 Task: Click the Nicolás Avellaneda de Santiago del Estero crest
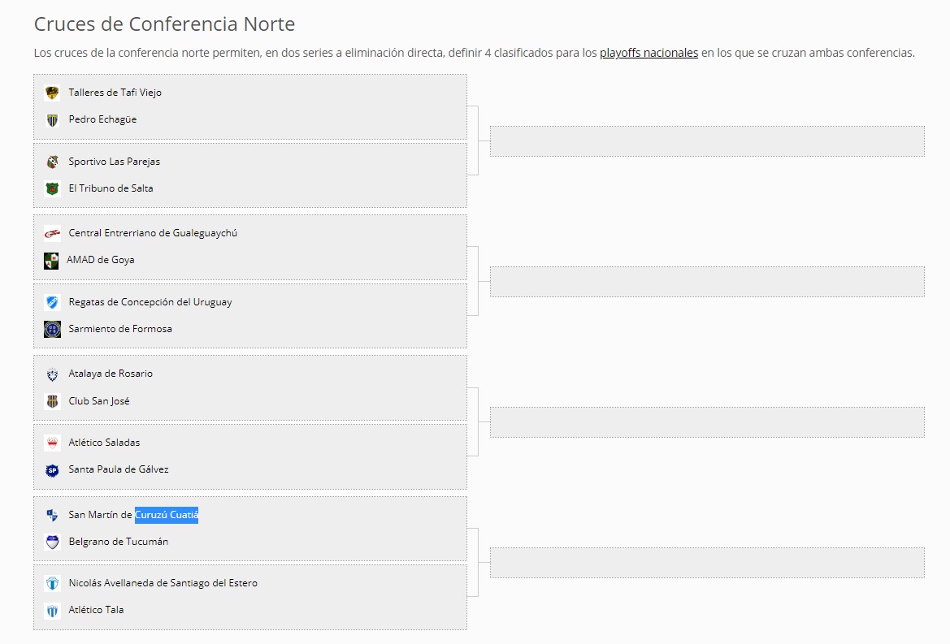[52, 583]
